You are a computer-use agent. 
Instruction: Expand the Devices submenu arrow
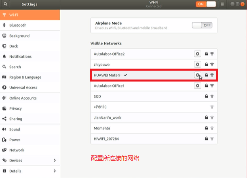(x=55, y=161)
